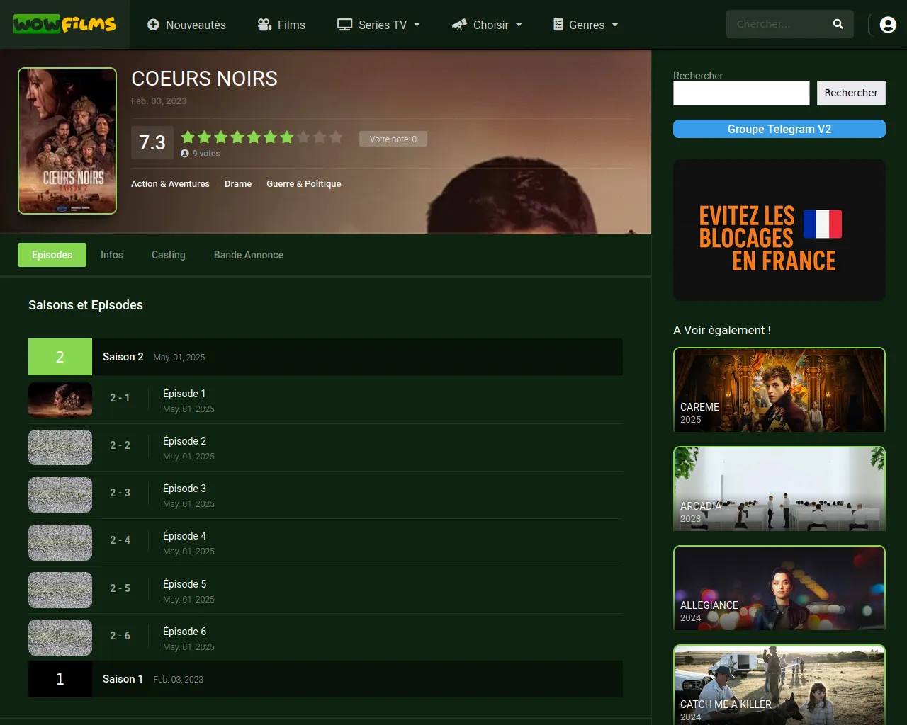The width and height of the screenshot is (907, 725).
Task: Collapse the Saison 2 episode list
Action: [x=123, y=357]
